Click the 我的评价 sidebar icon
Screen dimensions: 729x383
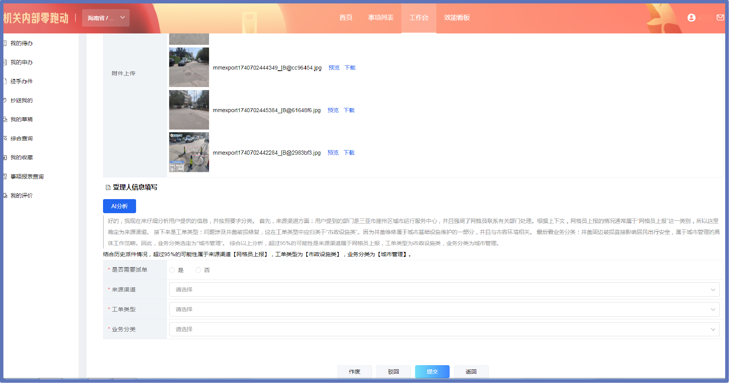pyautogui.click(x=5, y=196)
